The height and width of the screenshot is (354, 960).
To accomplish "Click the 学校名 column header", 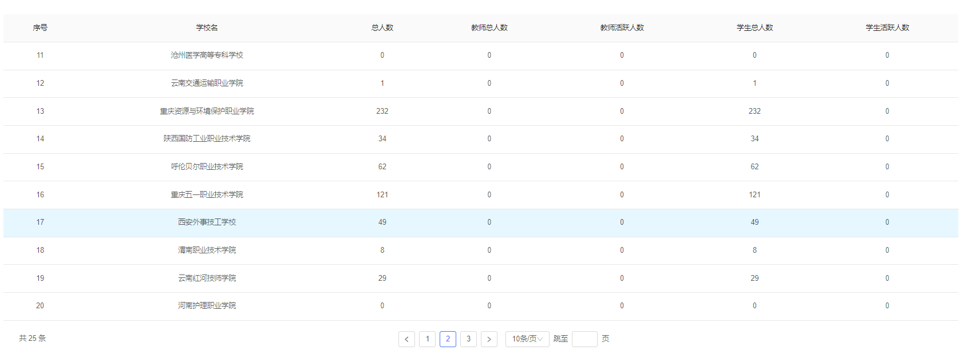I will pyautogui.click(x=207, y=27).
